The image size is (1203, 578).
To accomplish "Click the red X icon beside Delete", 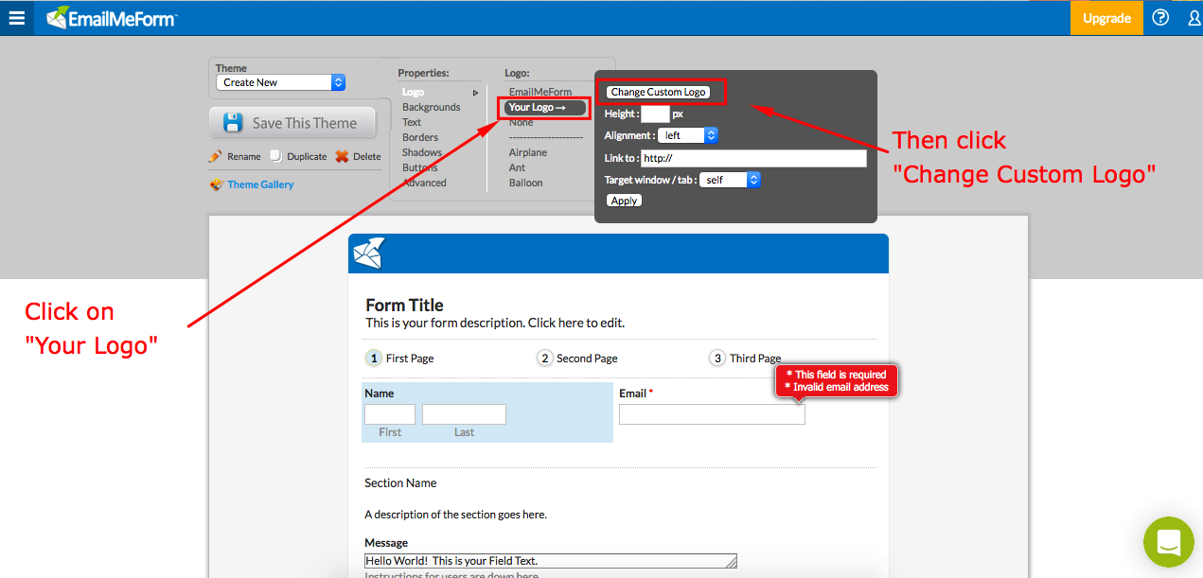I will tap(342, 157).
